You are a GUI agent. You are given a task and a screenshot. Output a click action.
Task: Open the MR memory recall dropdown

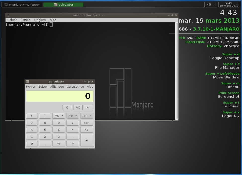point(73,116)
